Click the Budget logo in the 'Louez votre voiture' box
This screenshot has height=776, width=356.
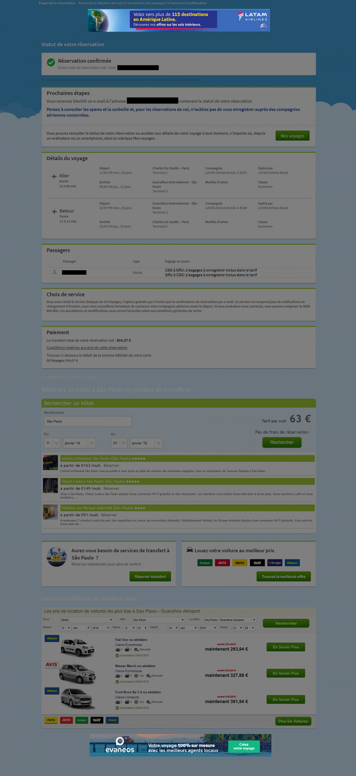point(275,563)
